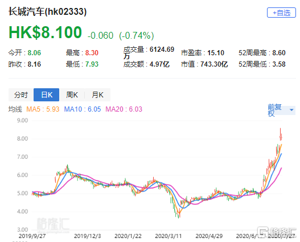This screenshot has height=242, width=300.
Task: Click the 4.00 price axis label
Action: tap(22, 211)
